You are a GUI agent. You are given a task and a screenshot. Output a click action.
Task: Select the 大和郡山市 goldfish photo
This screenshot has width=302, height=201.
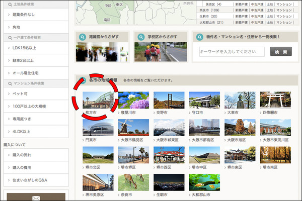point(204,182)
